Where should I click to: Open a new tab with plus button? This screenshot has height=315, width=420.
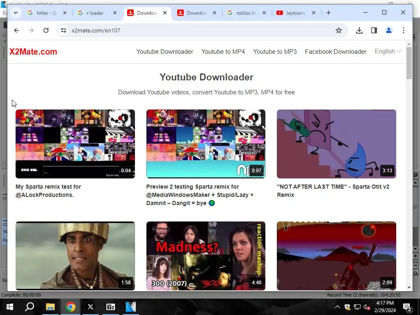329,13
